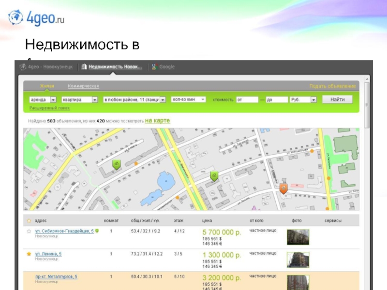The height and width of the screenshot is (290, 387).
Task: Switch to the Коммерческая tab
Action: click(83, 86)
